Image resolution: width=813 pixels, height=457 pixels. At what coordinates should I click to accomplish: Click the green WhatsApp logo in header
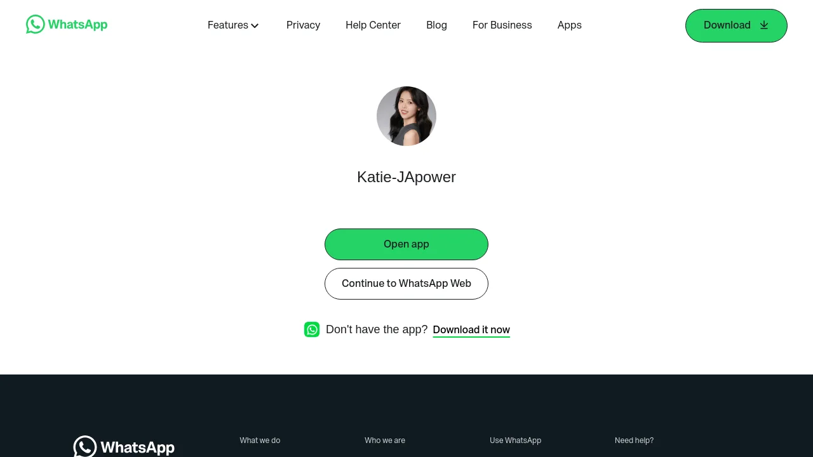(67, 25)
